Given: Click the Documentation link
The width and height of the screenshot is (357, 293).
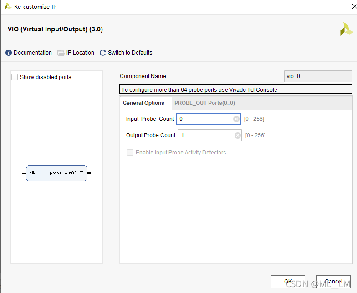Looking at the screenshot, I should [33, 53].
